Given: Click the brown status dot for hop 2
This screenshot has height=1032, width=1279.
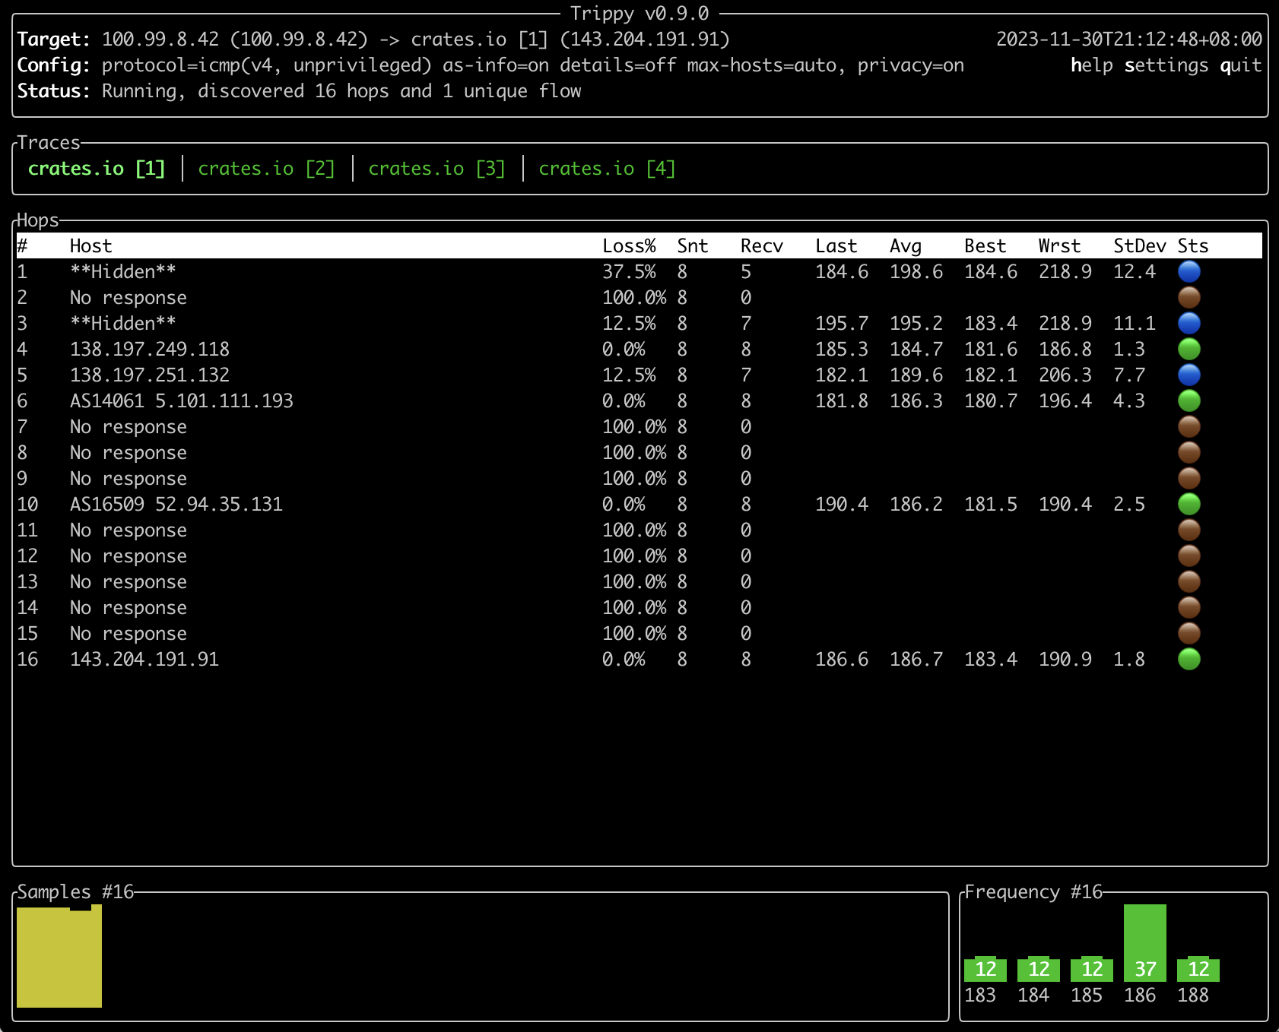Looking at the screenshot, I should 1189,297.
